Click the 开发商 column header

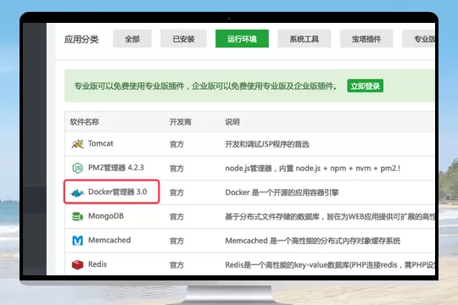pyautogui.click(x=180, y=122)
